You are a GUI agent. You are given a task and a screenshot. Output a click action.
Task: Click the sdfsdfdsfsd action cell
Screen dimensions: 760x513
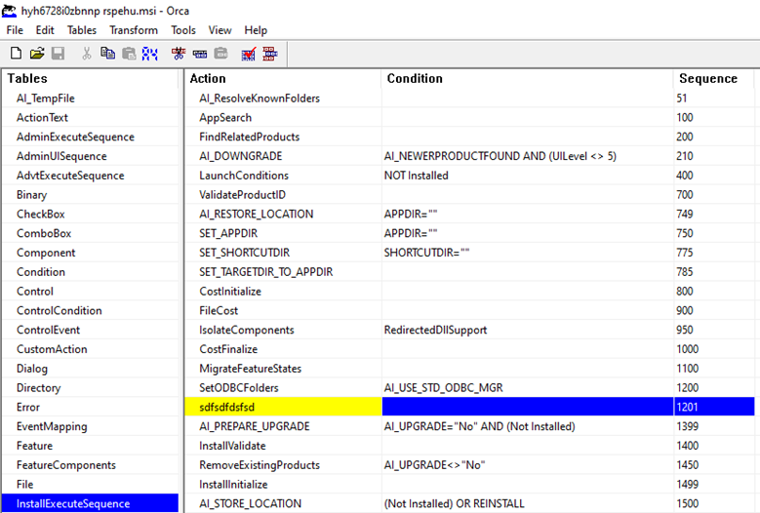pos(283,407)
